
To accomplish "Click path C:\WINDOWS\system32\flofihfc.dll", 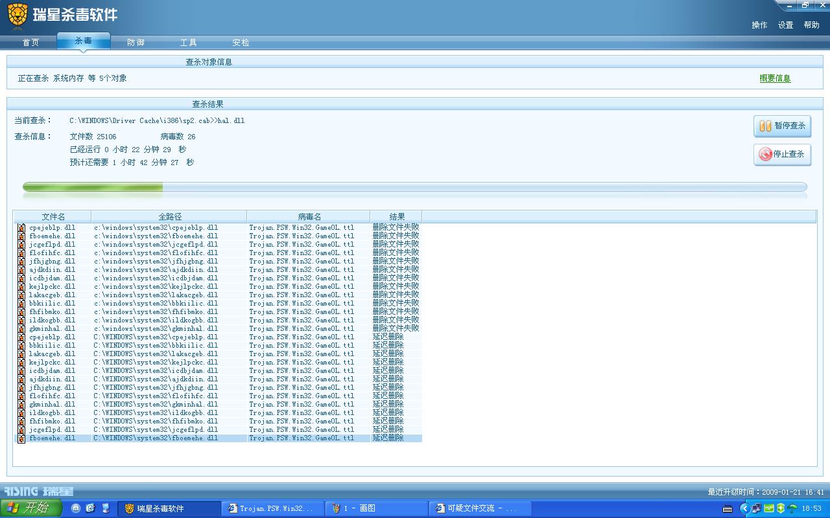I will (156, 396).
